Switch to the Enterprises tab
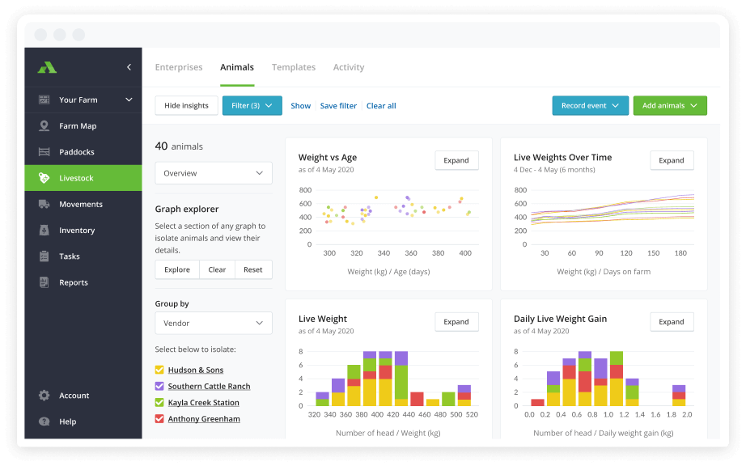746x466 pixels. (x=179, y=68)
